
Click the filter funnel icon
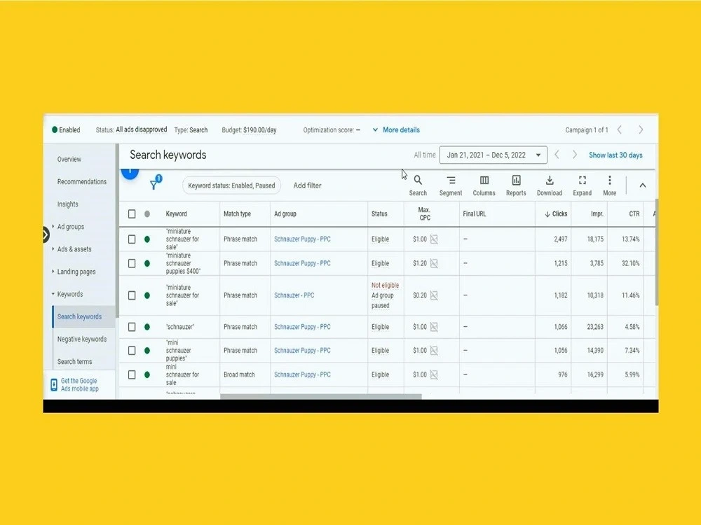point(154,183)
